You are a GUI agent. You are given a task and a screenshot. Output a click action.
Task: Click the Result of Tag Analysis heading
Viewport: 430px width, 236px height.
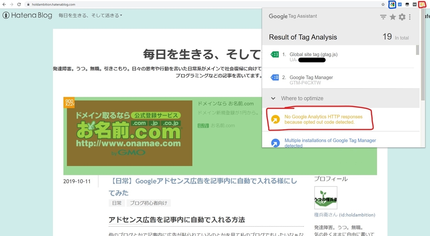pos(303,37)
